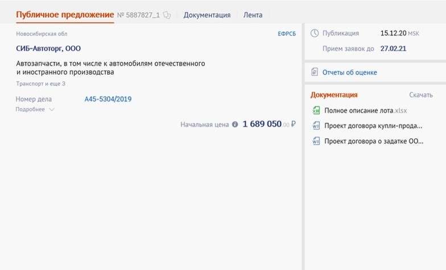The height and width of the screenshot is (270, 446).
Task: Click Транспорт и еще 3 categories
Action: pyautogui.click(x=41, y=84)
